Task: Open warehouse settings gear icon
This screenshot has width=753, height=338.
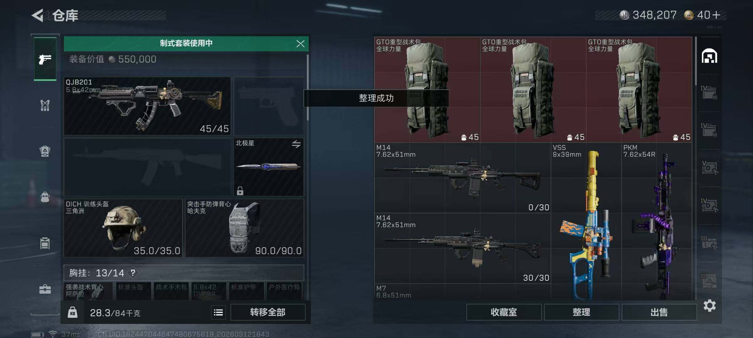Action: 709,305
